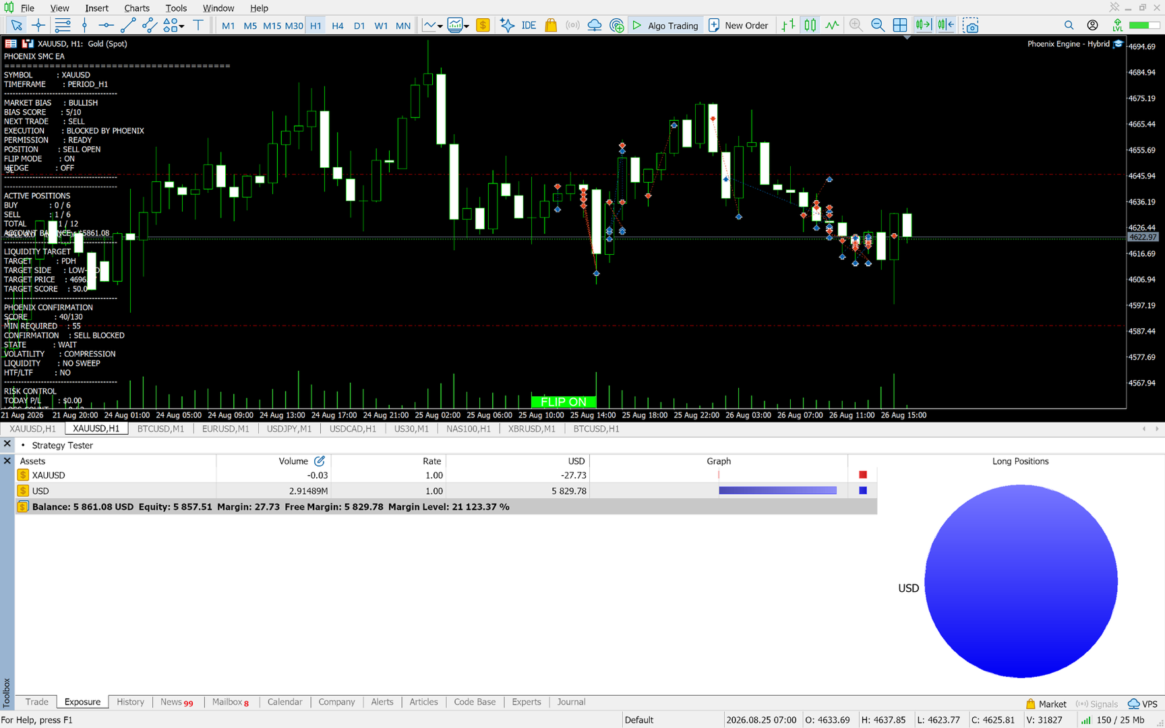Viewport: 1165px width, 728px height.
Task: Switch to the BTCUSD,M1 chart tab
Action: (160, 429)
